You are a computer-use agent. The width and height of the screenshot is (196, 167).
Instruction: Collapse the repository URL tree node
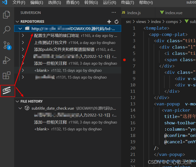[x=20, y=29]
